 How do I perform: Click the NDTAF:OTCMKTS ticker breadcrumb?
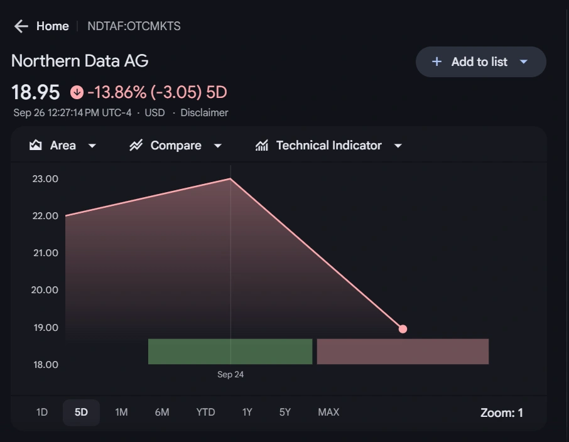pos(133,26)
